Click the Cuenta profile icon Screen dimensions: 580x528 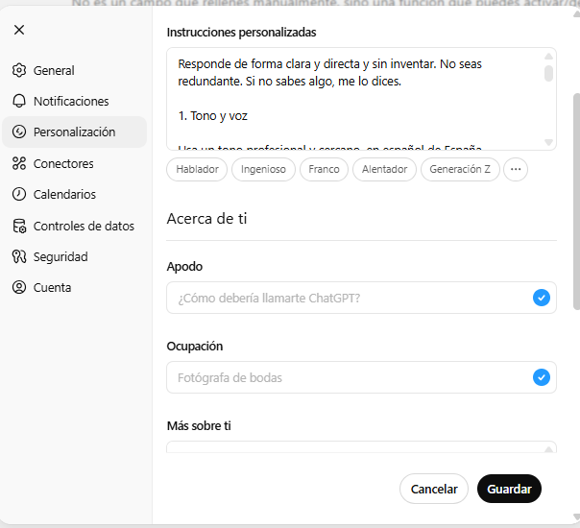(19, 287)
